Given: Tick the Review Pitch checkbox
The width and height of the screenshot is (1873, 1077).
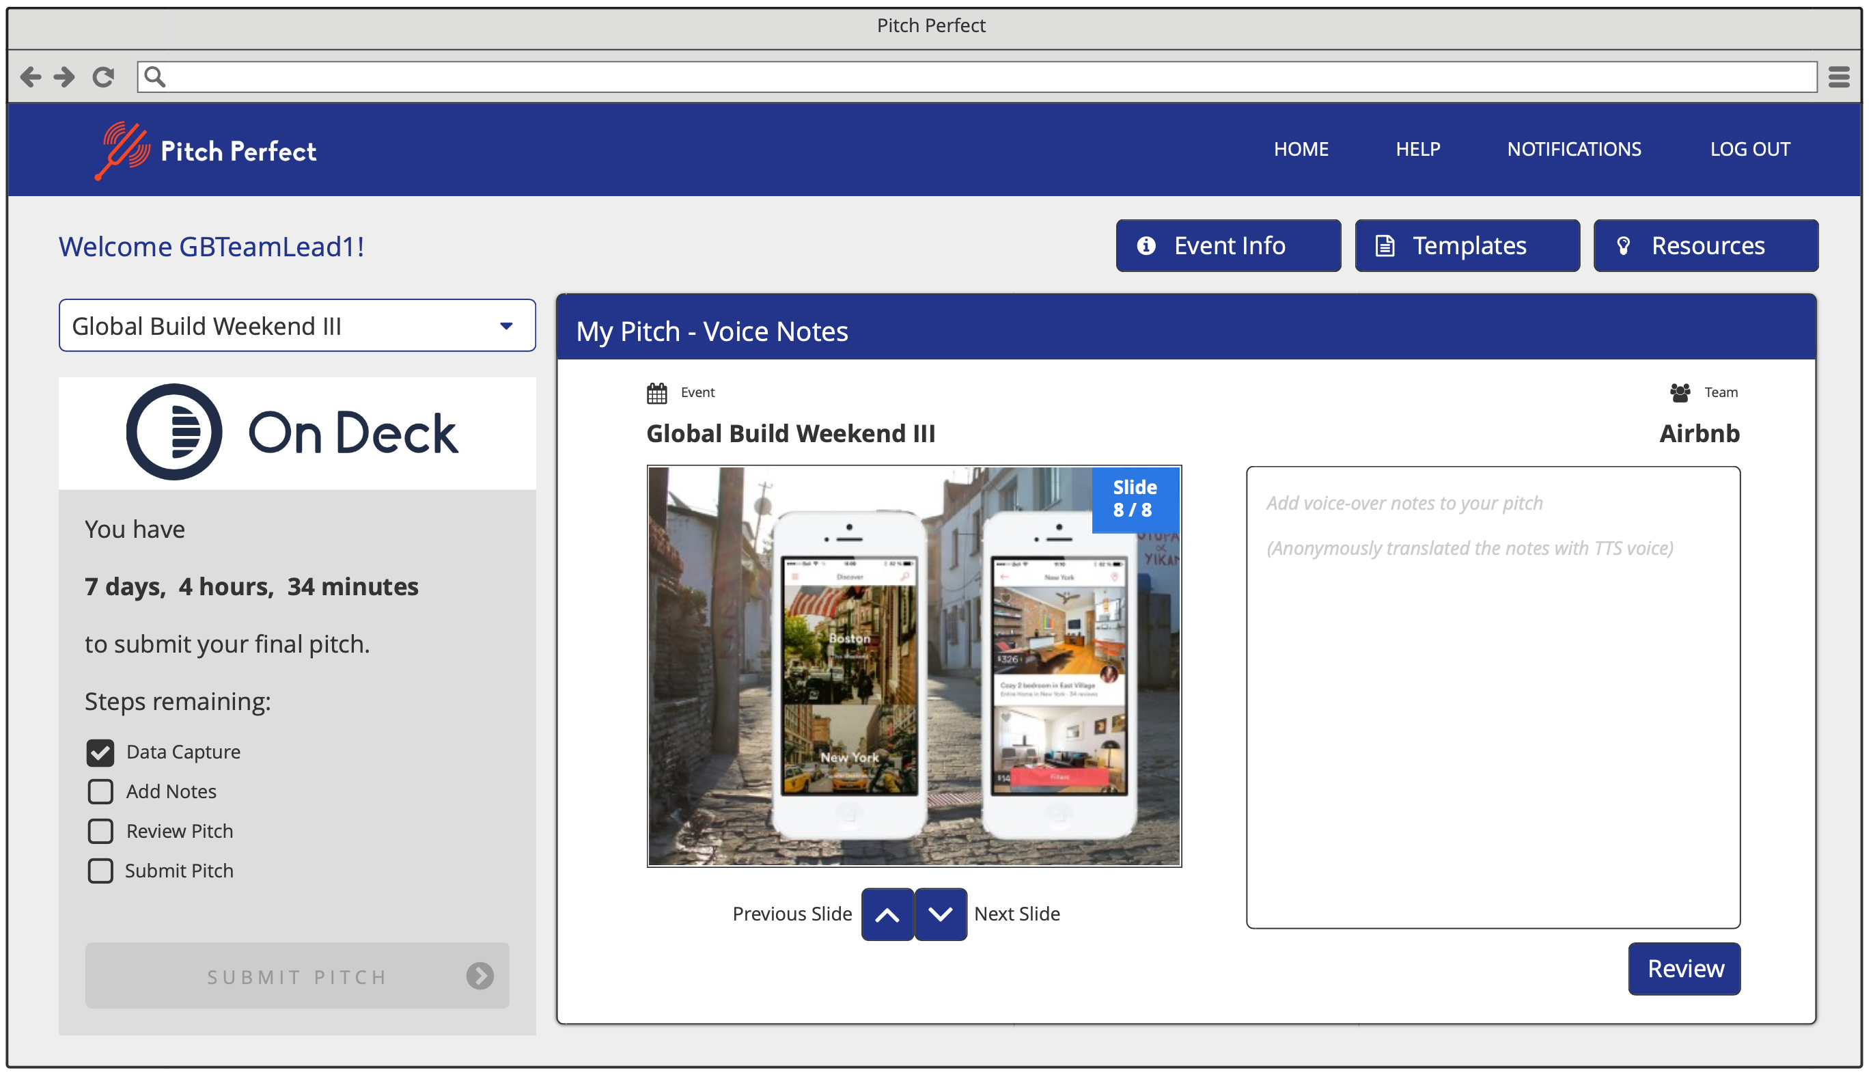Looking at the screenshot, I should coord(100,832).
